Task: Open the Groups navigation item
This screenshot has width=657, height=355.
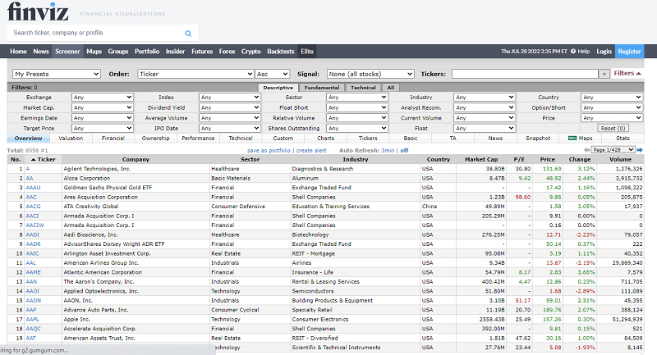Action: point(118,52)
